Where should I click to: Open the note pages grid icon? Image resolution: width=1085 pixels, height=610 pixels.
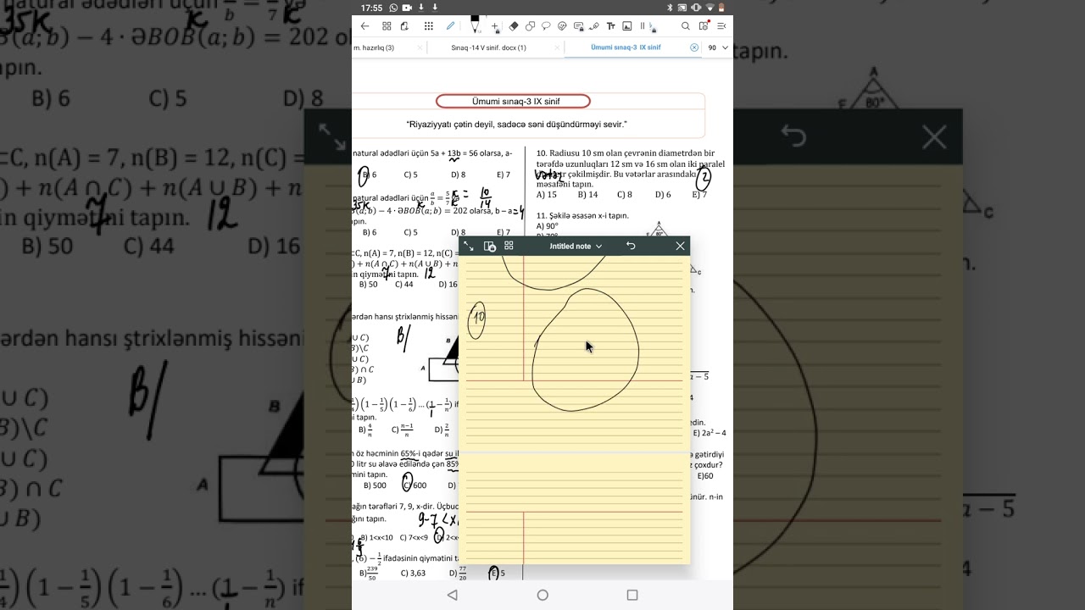(x=509, y=246)
